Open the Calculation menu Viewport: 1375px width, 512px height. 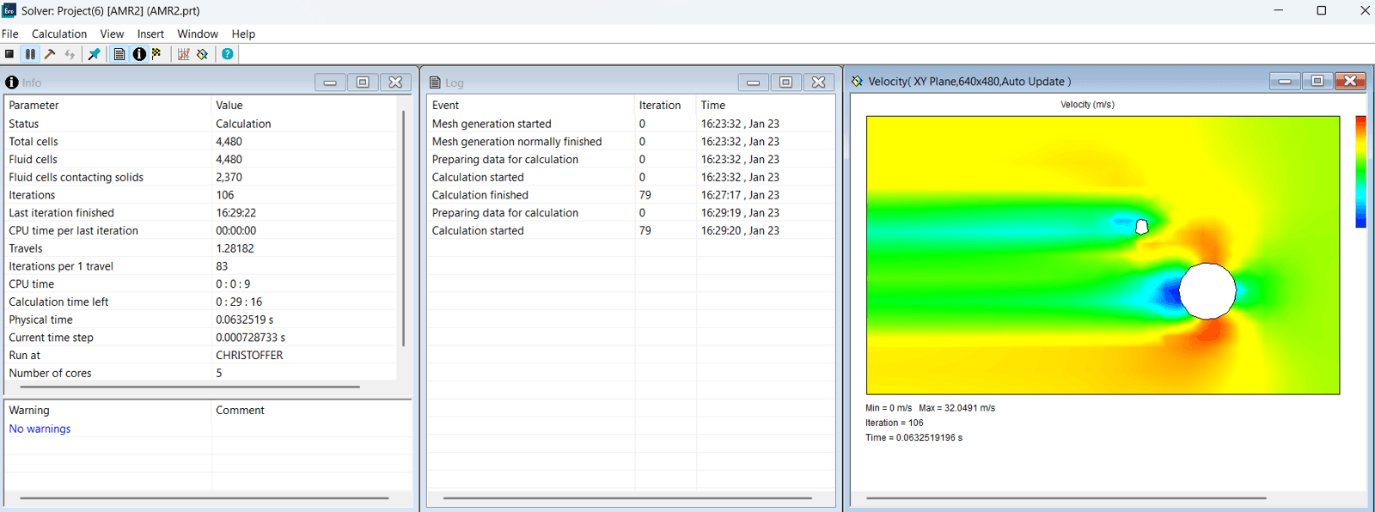tap(59, 34)
